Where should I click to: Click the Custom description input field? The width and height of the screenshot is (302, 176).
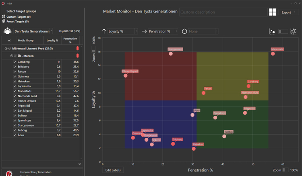[223, 12]
